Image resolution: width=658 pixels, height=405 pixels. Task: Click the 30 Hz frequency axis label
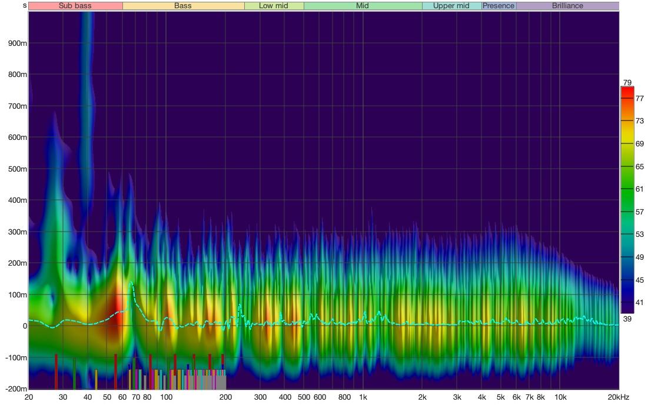click(x=63, y=397)
